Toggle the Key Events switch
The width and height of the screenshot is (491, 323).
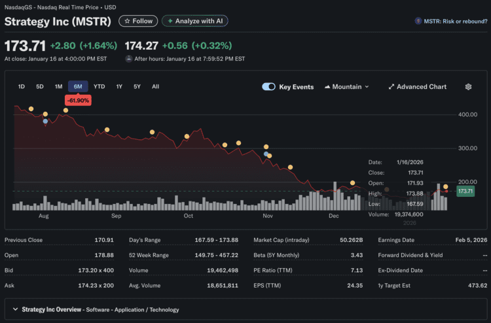(268, 86)
